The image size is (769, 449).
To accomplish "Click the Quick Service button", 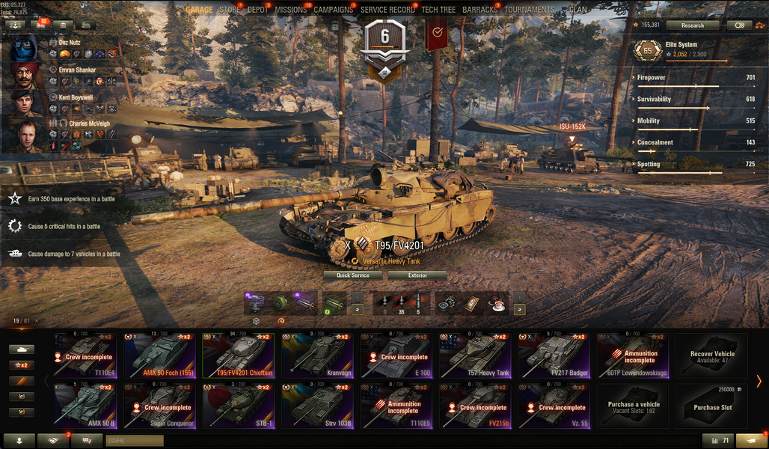I will pos(353,275).
